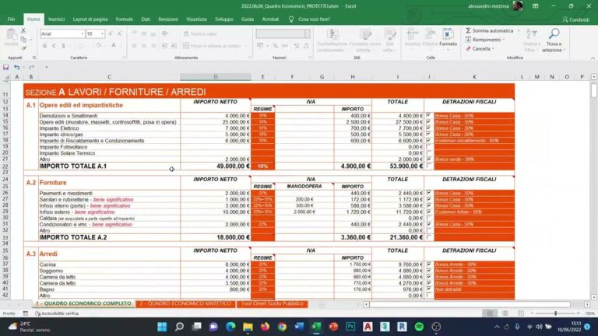This screenshot has height=336, width=598.
Task: Open the font size dropdown
Action: coord(102,34)
